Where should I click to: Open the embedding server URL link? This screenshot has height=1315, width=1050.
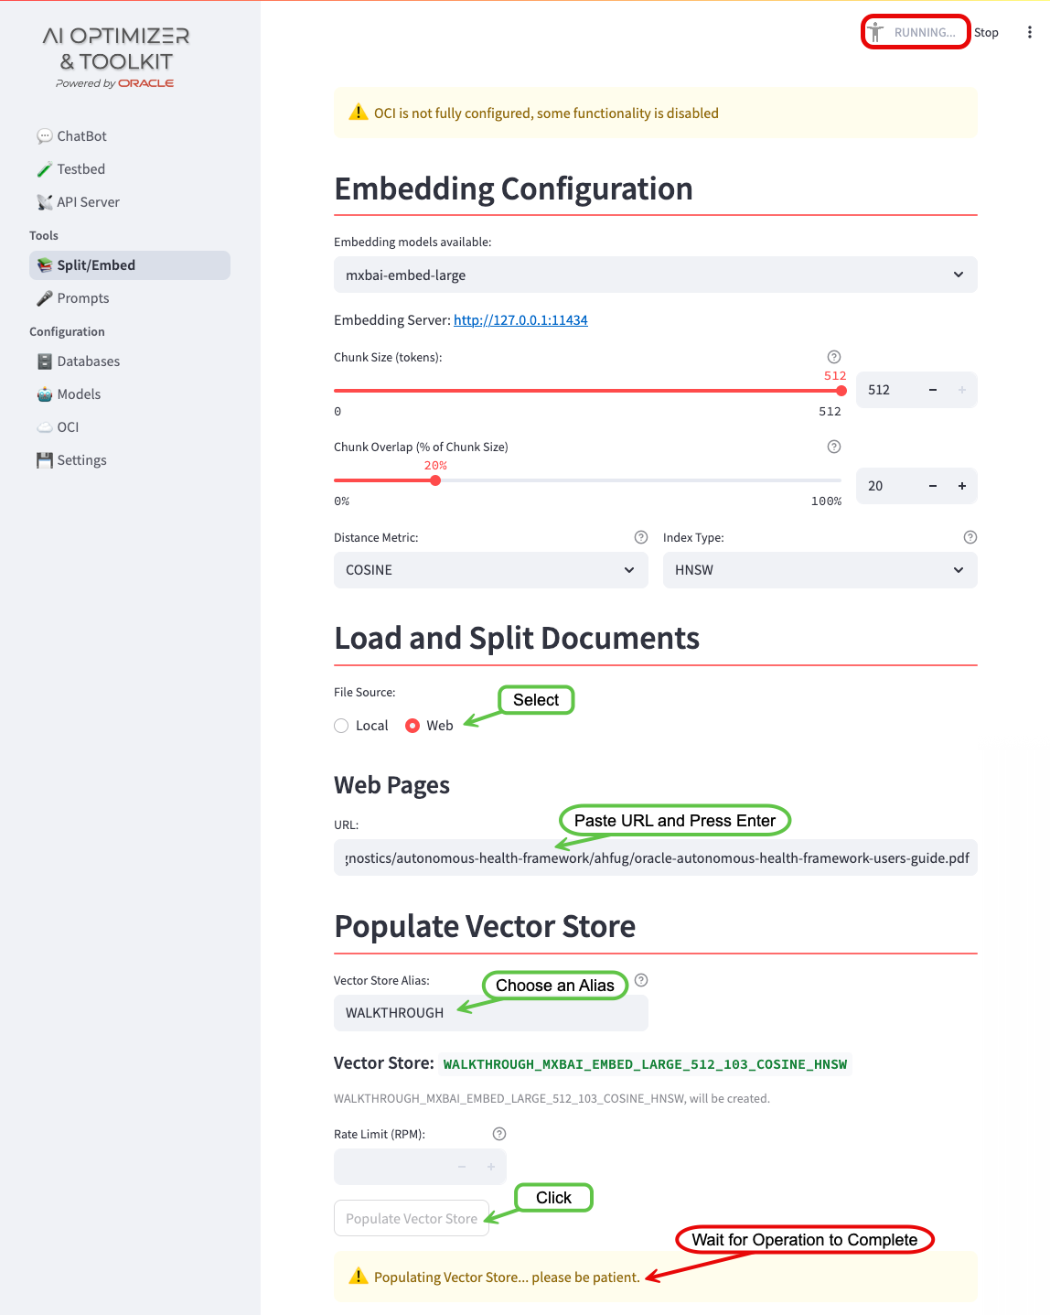tap(520, 320)
